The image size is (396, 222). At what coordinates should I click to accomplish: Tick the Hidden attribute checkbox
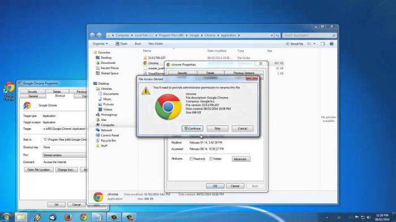point(211,159)
